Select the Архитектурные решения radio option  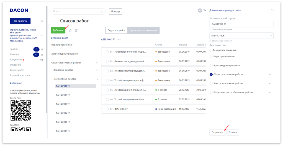(211, 65)
